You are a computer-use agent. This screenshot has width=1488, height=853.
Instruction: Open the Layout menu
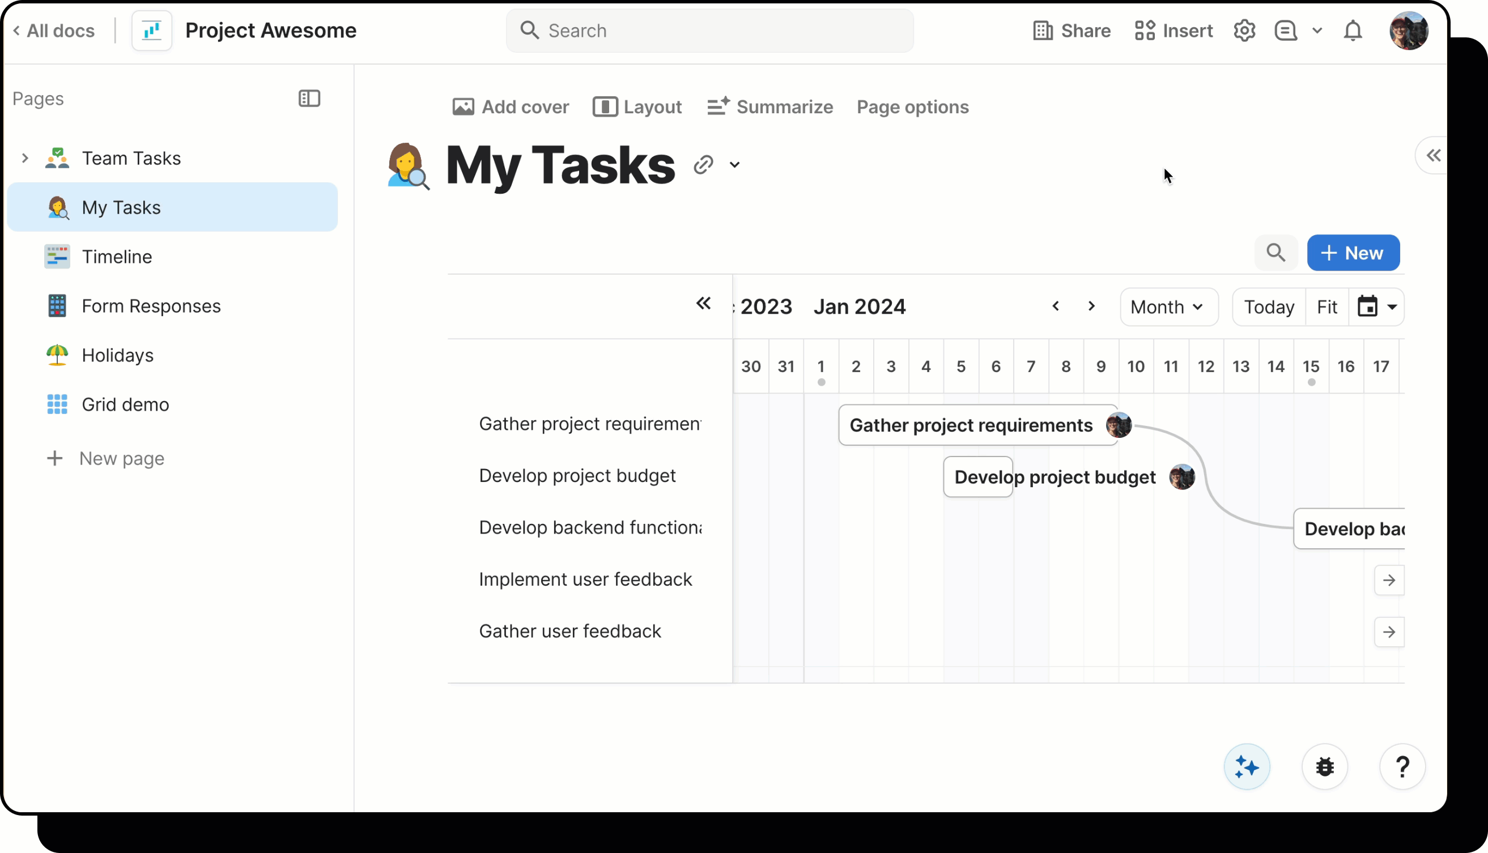637,107
